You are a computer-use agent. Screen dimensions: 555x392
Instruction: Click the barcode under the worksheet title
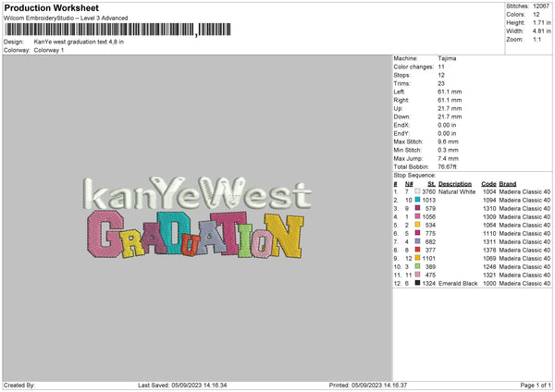117,30
